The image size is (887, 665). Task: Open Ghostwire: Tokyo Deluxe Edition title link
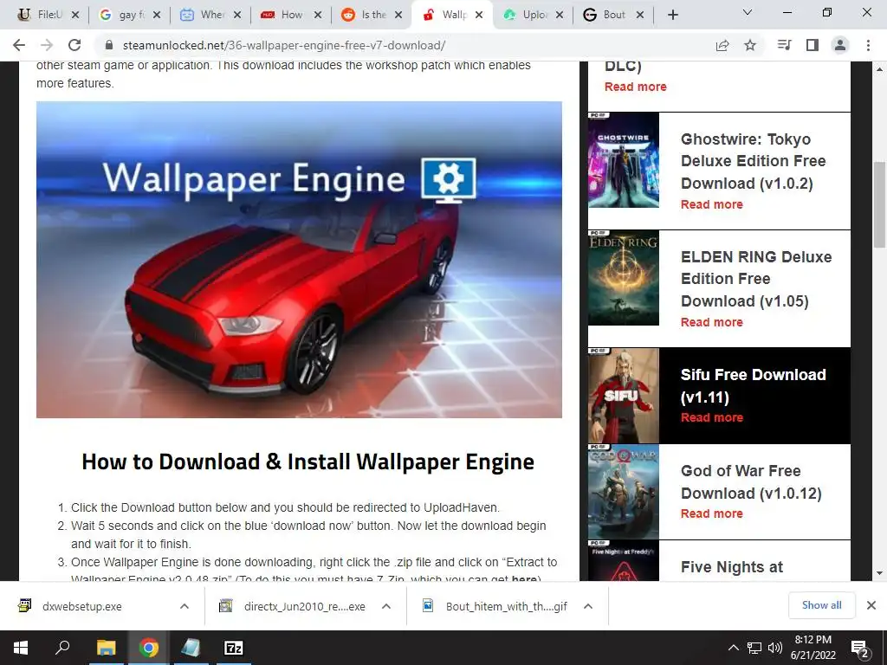(x=753, y=161)
